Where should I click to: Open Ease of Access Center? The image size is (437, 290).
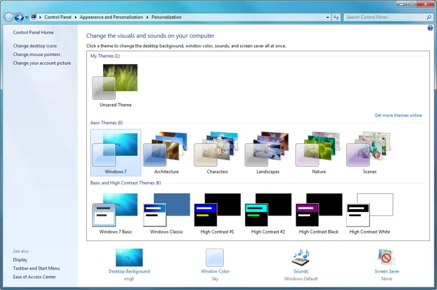(x=34, y=277)
